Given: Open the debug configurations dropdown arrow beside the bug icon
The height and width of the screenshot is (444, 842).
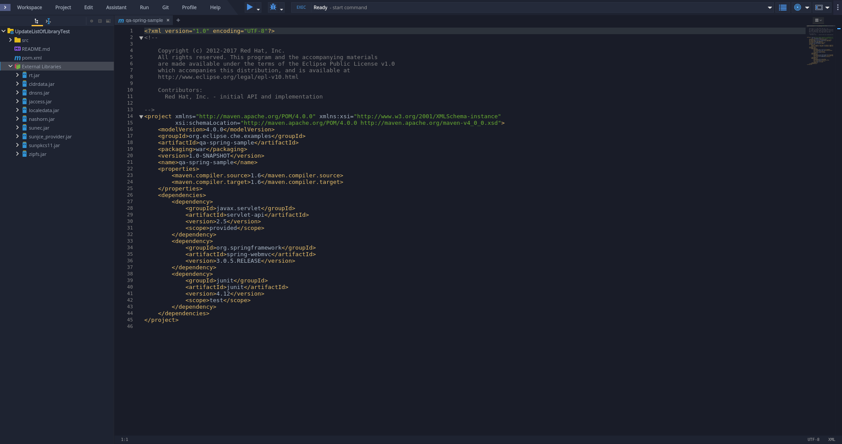Looking at the screenshot, I should (x=282, y=9).
